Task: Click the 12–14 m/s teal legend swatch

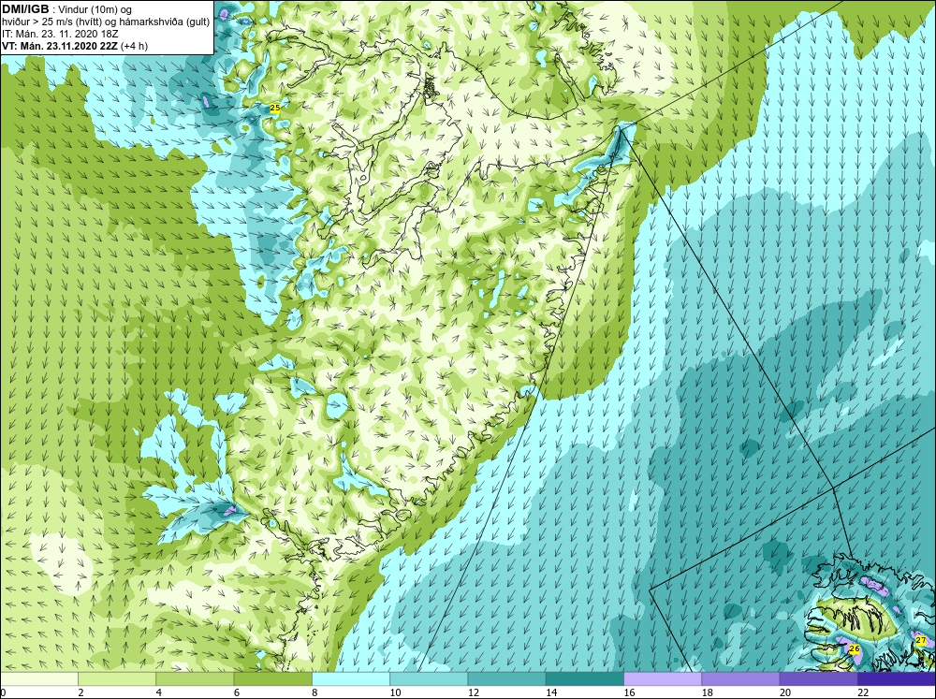Action: pyautogui.click(x=506, y=678)
